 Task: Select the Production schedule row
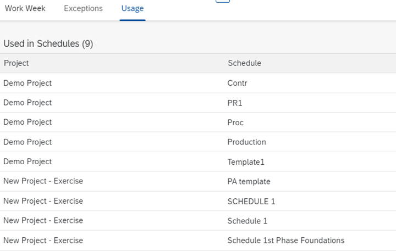tap(198, 142)
